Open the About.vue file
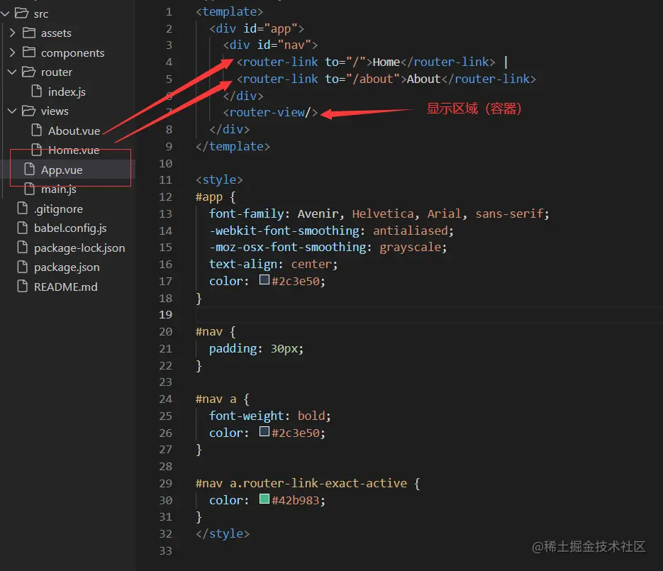Screen dimensions: 663x571 coord(74,131)
